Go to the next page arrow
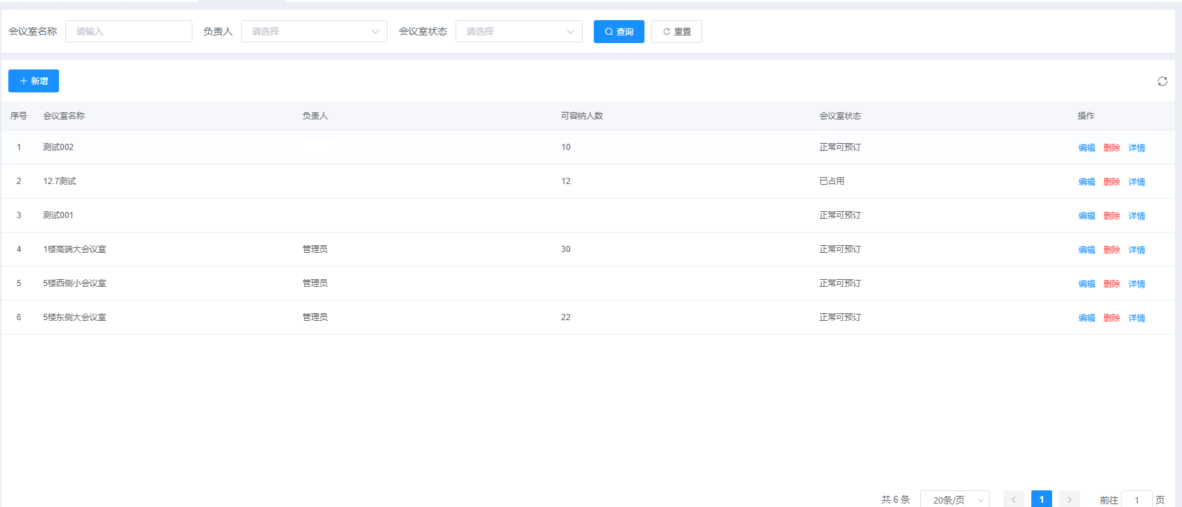Screen dimensions: 1182x507 coord(1069,499)
